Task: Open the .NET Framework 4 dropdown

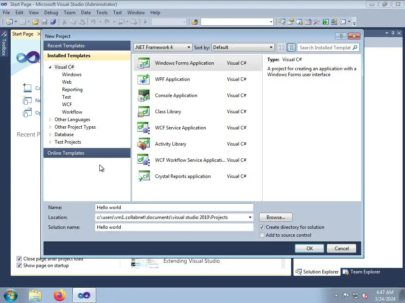Action: (163, 47)
